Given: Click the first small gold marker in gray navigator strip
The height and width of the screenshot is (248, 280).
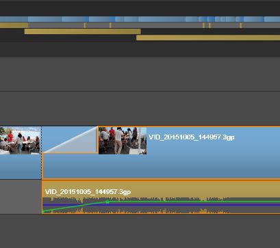Looking at the screenshot, I should click(x=85, y=25).
